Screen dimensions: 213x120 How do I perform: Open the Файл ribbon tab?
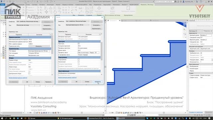[x=3, y=5]
